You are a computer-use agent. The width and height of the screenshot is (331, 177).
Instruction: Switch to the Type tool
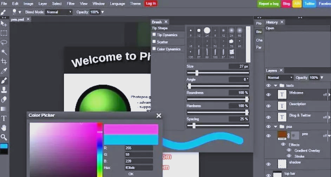[x=4, y=118]
